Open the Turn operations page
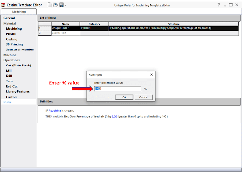242x172 pixels. 9,81
